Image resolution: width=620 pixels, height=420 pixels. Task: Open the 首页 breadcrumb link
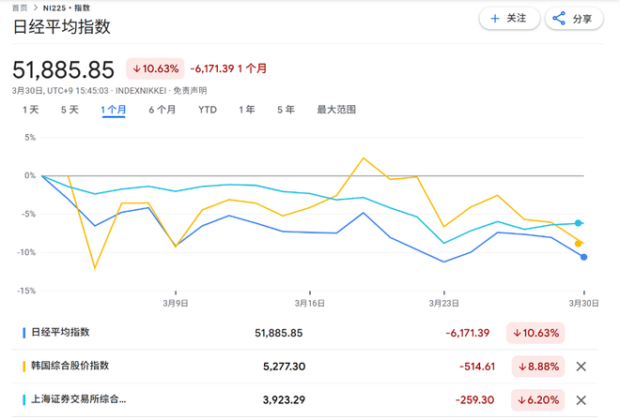click(x=20, y=7)
